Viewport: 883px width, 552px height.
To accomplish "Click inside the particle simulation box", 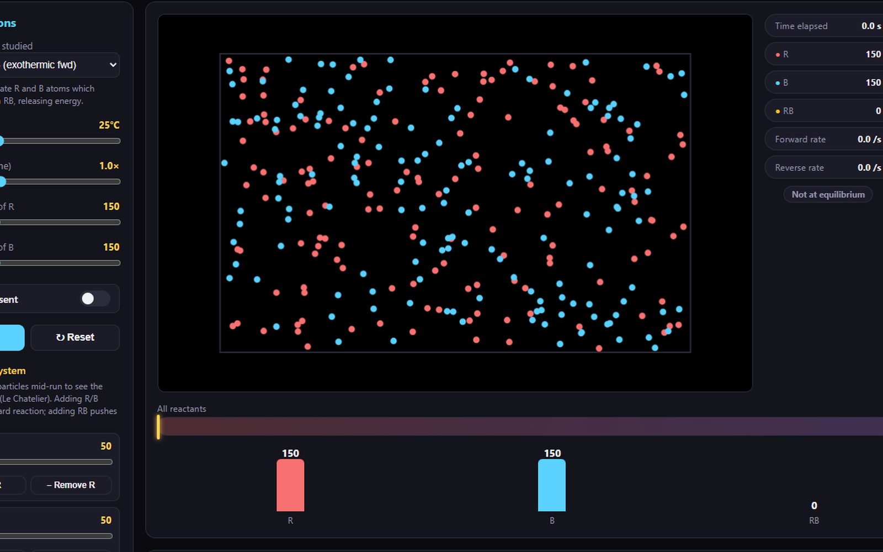I will coord(455,203).
